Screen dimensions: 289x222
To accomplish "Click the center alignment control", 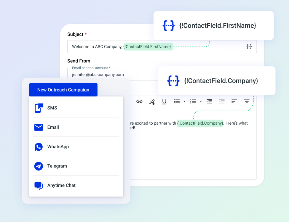I will click(x=246, y=101).
